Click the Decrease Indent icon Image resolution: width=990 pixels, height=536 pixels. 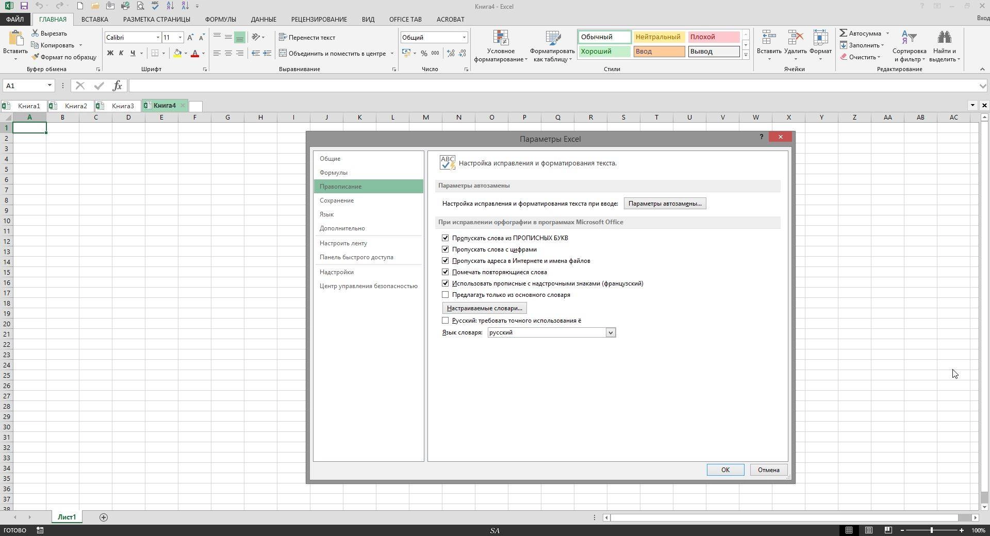pos(256,53)
